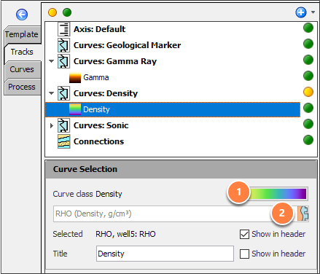The width and height of the screenshot is (320, 274).
Task: Toggle the green status of Connections
Action: 308,140
